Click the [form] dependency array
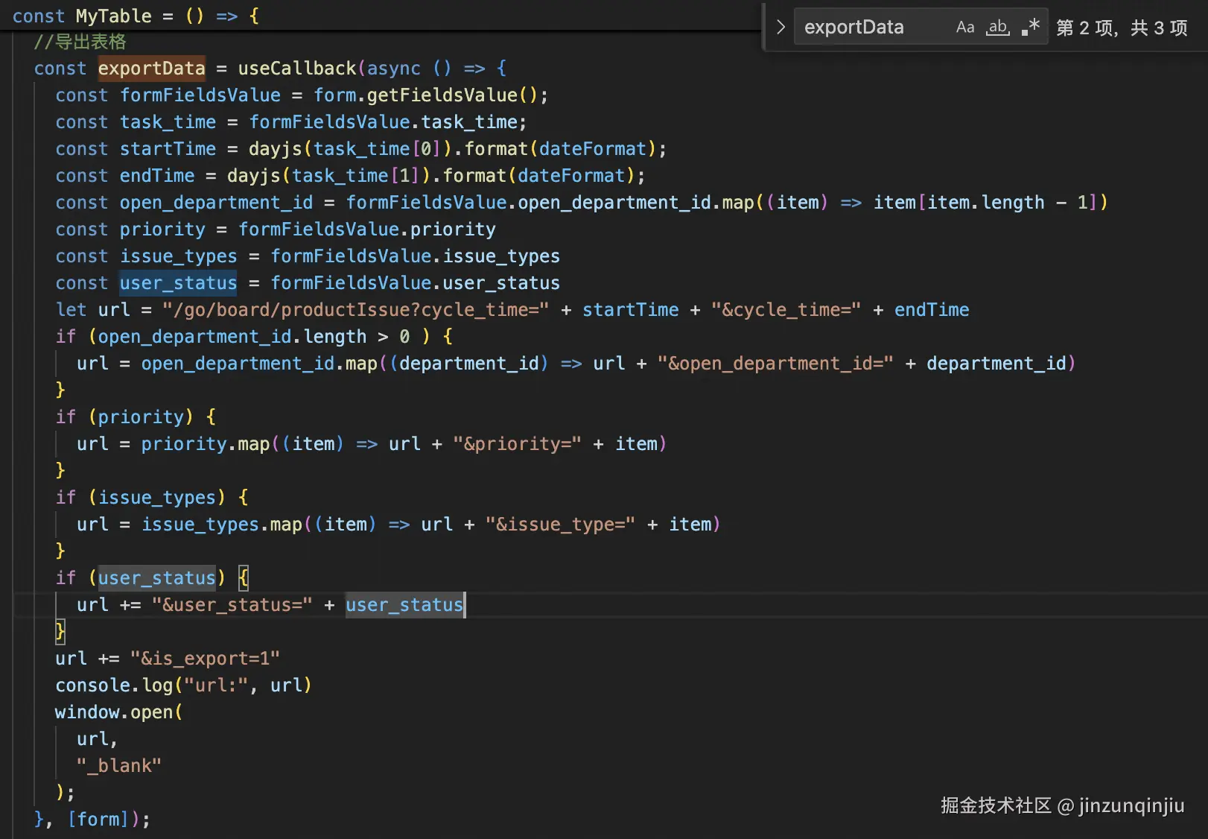The image size is (1208, 839). [x=98, y=820]
